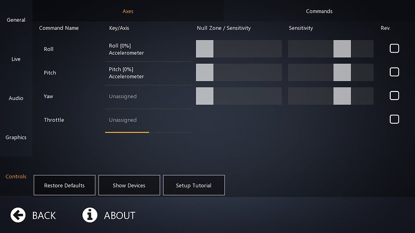Click the Back arrow icon
Image resolution: width=415 pixels, height=233 pixels.
tap(18, 215)
